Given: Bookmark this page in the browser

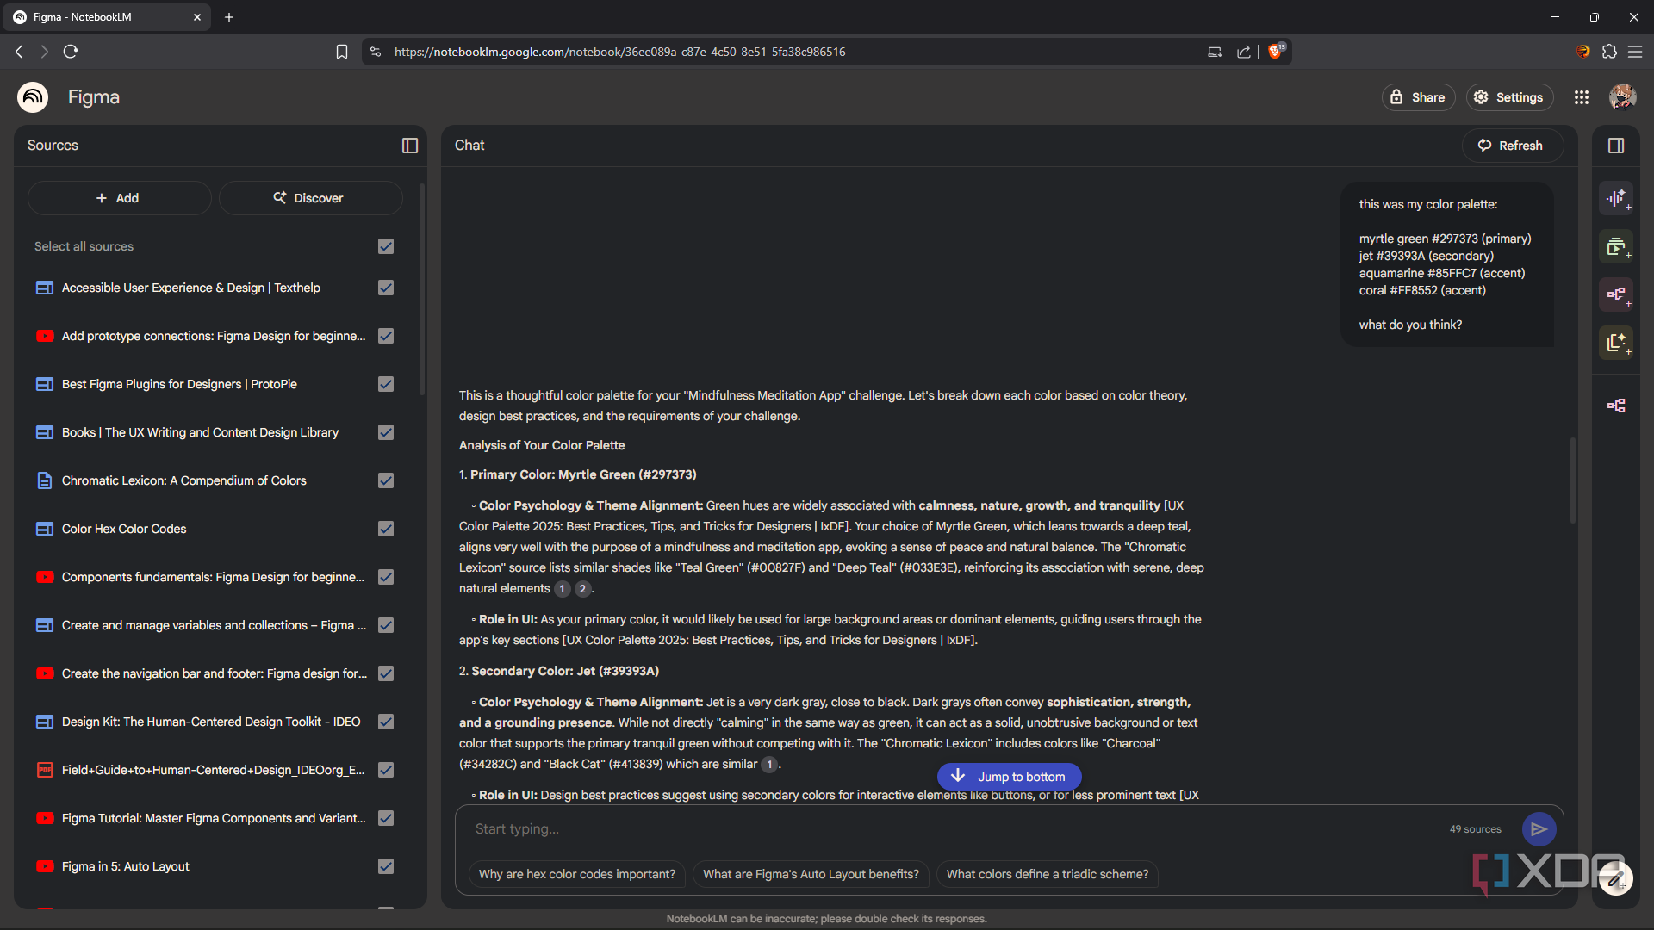Looking at the screenshot, I should (342, 52).
